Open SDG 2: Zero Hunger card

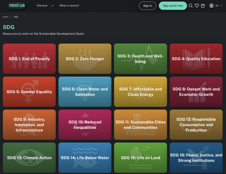pyautogui.click(x=85, y=59)
